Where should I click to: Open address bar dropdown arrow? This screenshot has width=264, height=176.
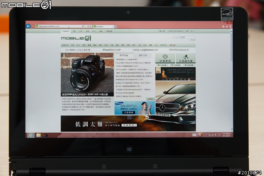click(x=85, y=26)
